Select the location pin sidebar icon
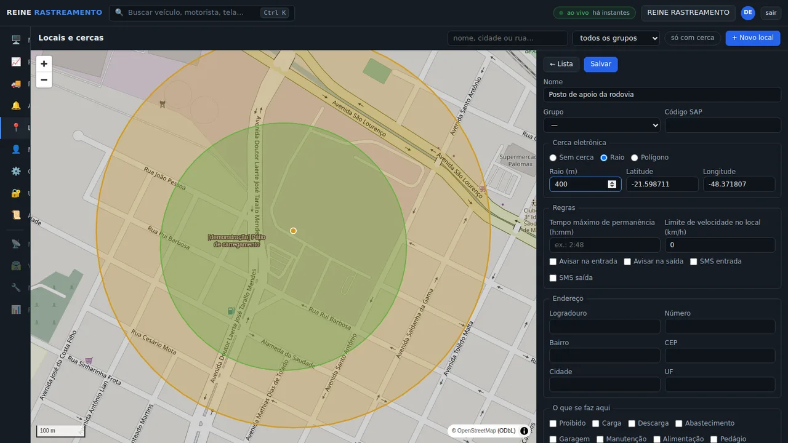 [16, 127]
